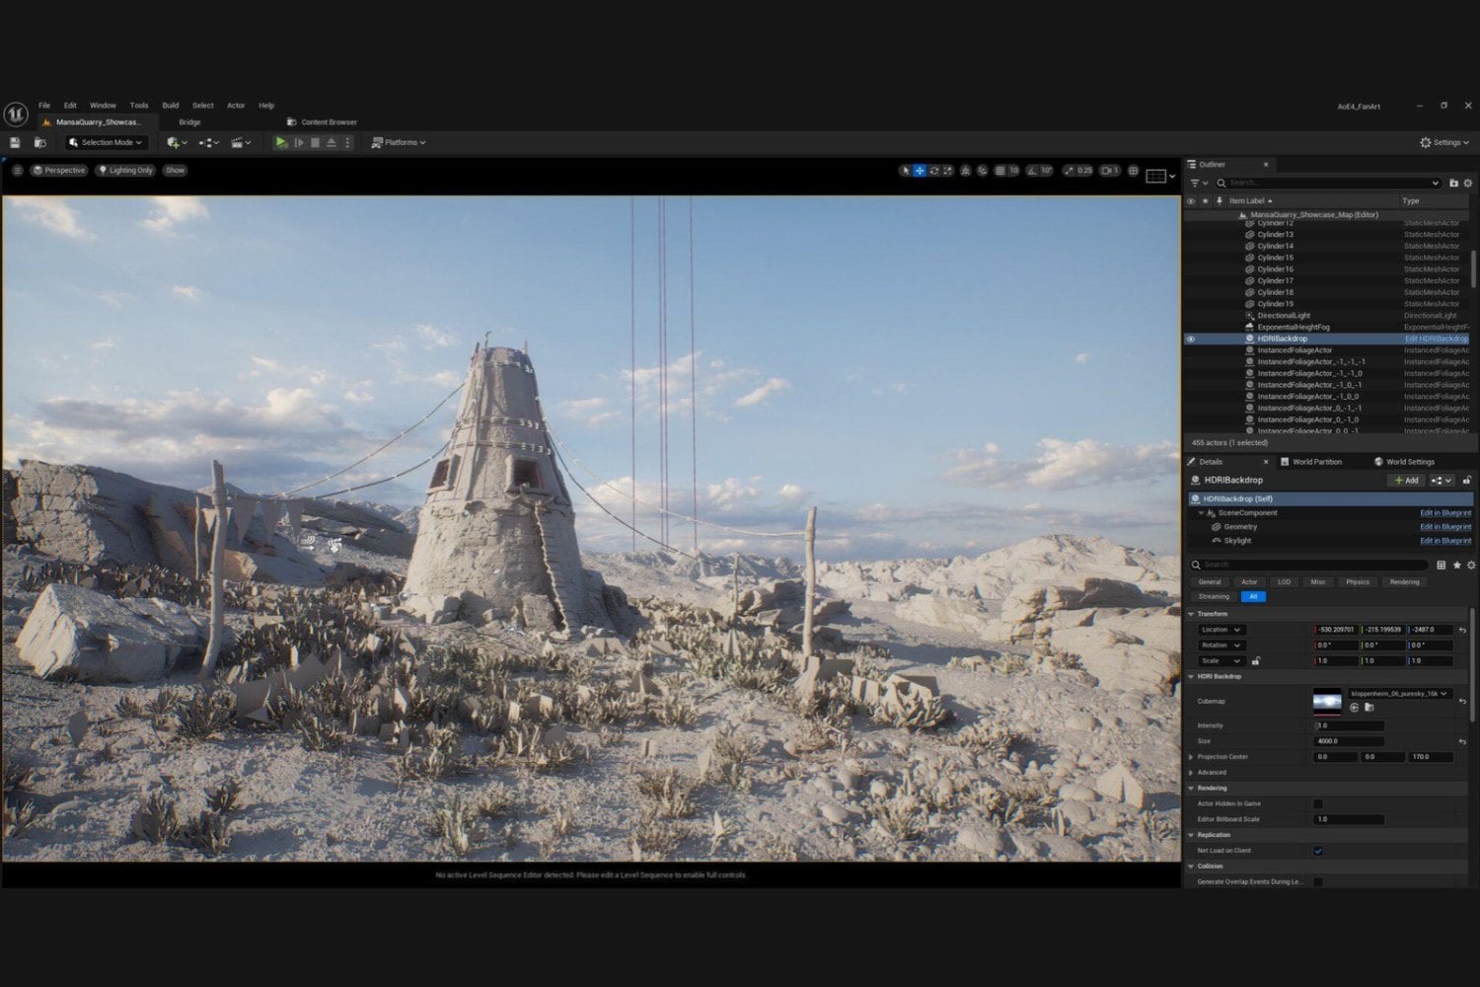Switch to the Content Browser tab
Viewport: 1480px width, 987px height.
[322, 122]
